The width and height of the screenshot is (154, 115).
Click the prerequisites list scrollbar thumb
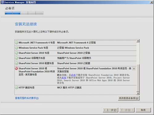click(138, 78)
